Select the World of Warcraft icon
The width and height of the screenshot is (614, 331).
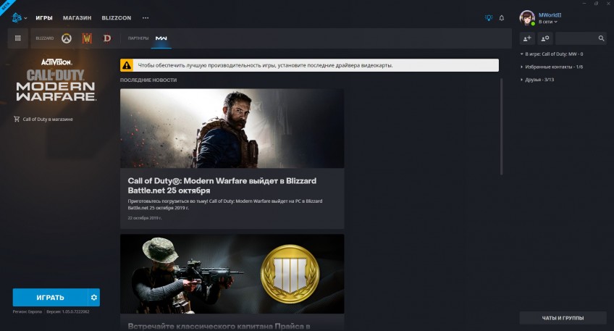[x=87, y=38]
